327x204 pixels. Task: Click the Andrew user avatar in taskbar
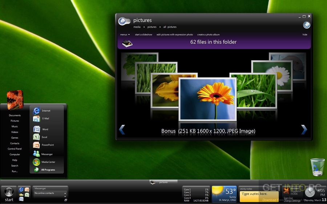tap(286, 191)
